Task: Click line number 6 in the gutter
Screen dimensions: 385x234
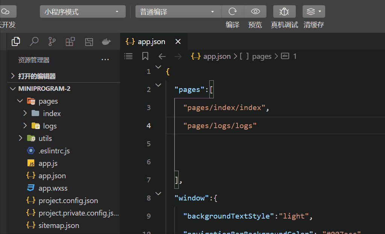Action: point(149,162)
